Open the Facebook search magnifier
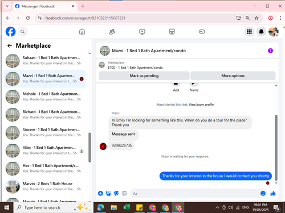The width and height of the screenshot is (285, 213). pos(23,32)
